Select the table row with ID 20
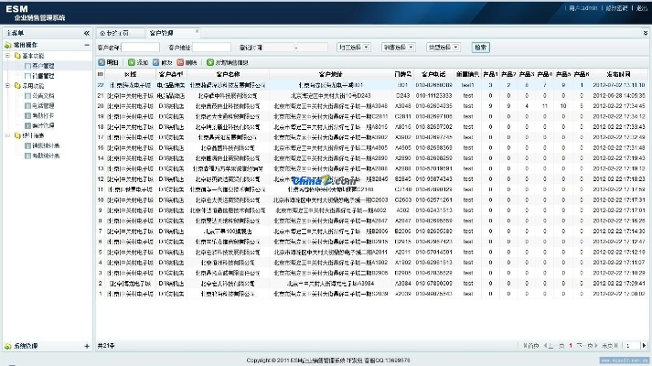This screenshot has height=366, width=652. [x=372, y=106]
